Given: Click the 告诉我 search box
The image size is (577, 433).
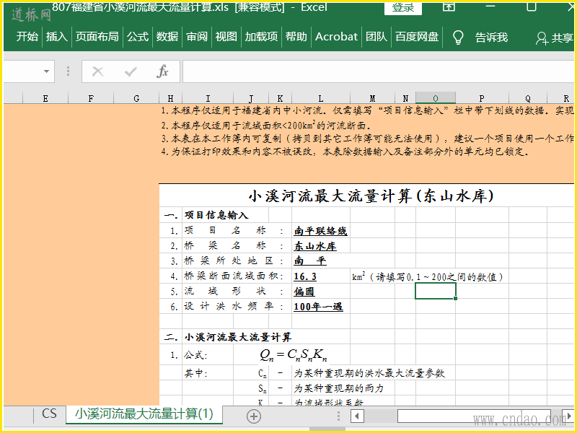Looking at the screenshot, I should (x=491, y=38).
